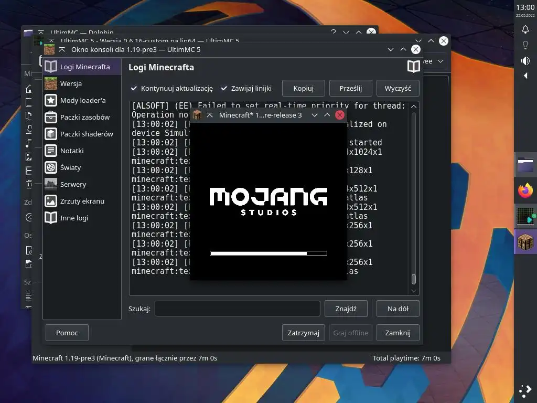Click the Paczki zasobów briefcase icon

(51, 117)
